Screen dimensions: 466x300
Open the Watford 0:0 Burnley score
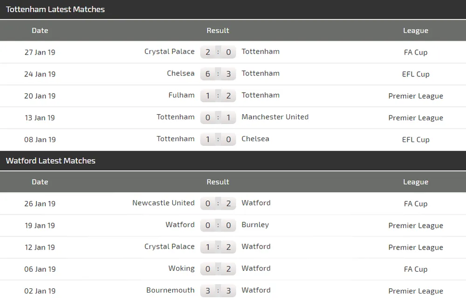coord(218,225)
